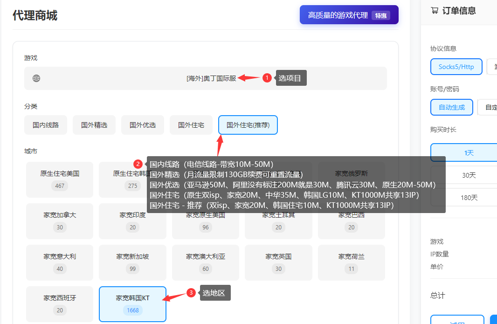
Task: Select the Socks5/Http protocol option
Action: [x=456, y=67]
